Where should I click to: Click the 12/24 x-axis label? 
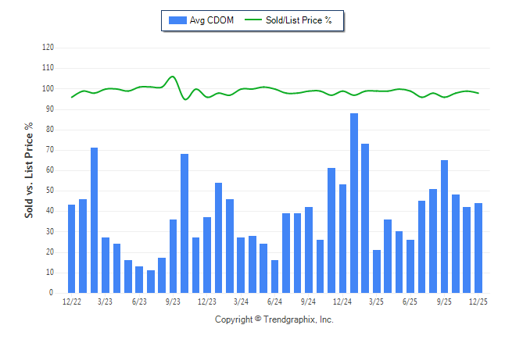[342, 302]
